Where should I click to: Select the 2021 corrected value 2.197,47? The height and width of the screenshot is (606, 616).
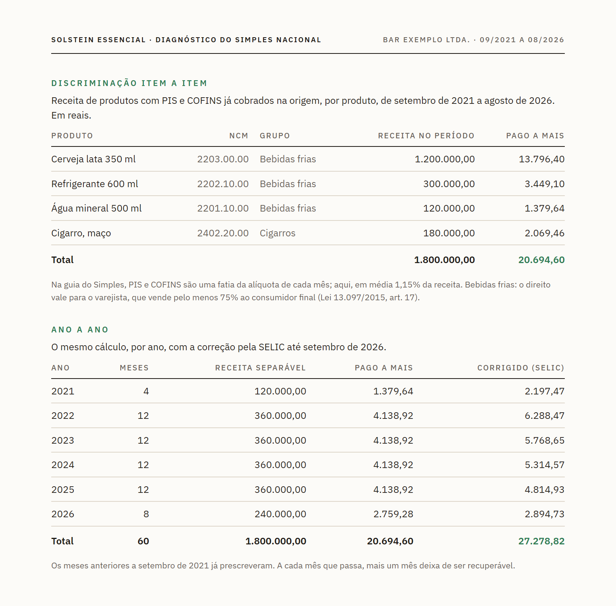pyautogui.click(x=544, y=391)
